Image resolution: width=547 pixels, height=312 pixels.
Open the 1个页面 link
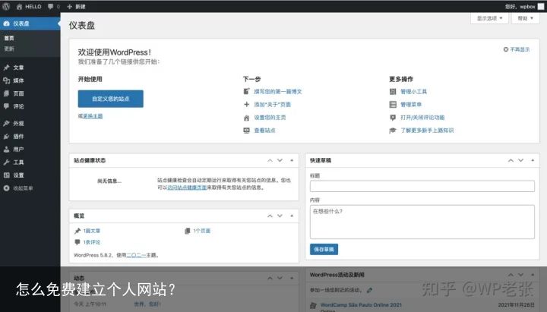tap(201, 231)
